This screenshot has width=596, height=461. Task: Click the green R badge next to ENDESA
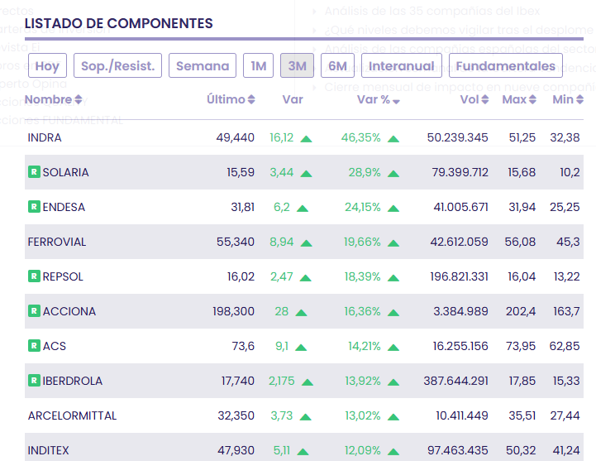tap(34, 207)
